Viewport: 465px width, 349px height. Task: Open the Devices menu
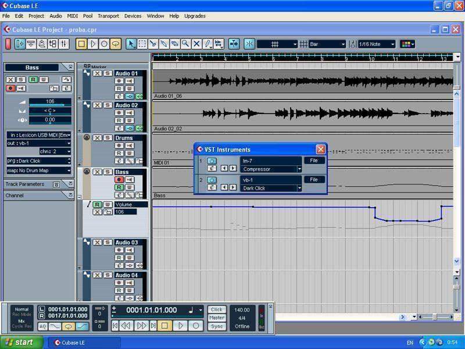pyautogui.click(x=133, y=16)
